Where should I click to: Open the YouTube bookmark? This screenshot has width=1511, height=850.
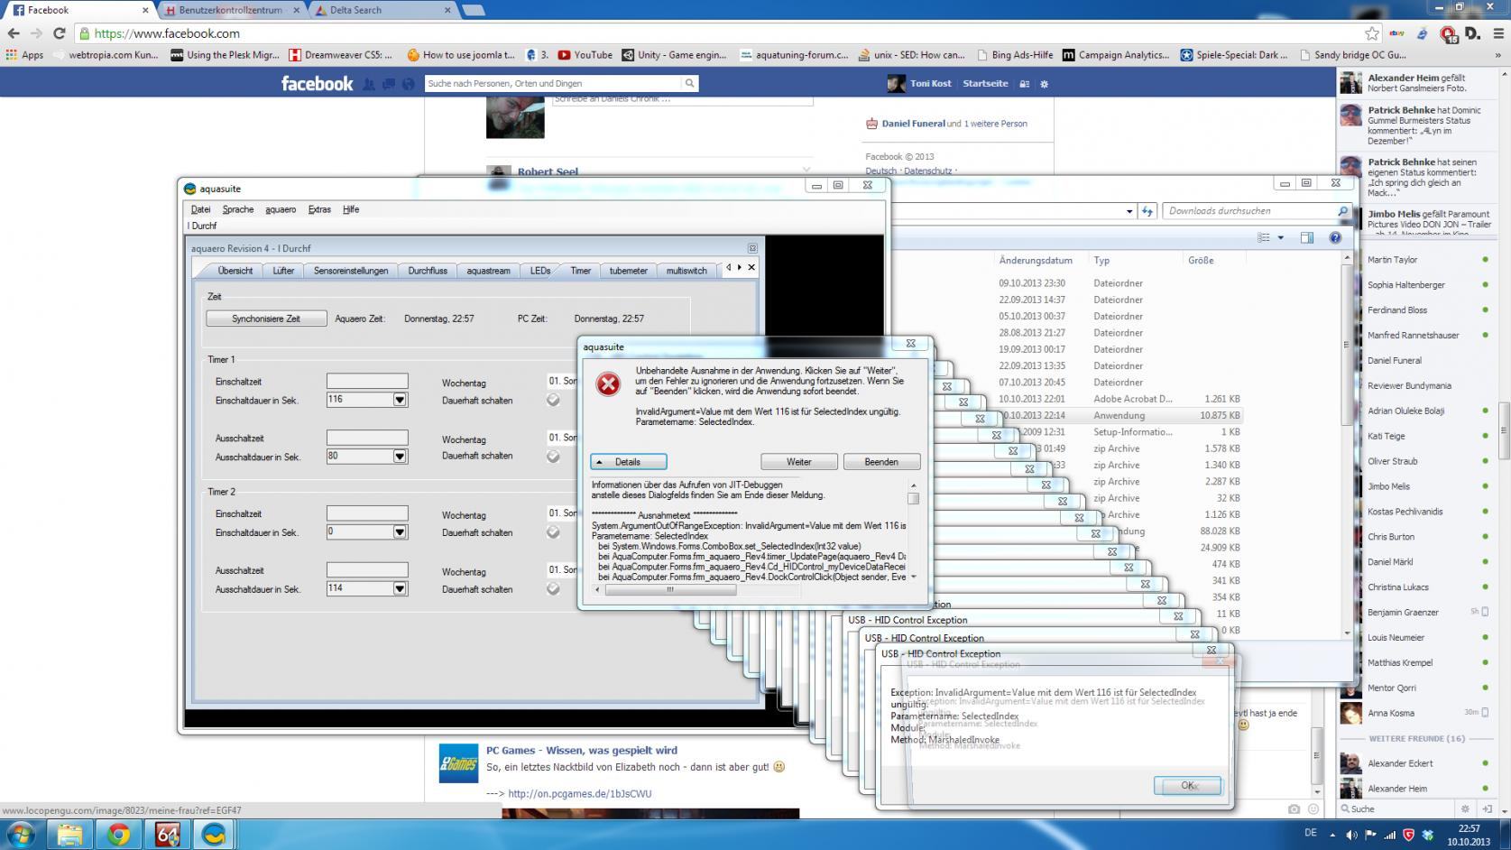coord(585,55)
